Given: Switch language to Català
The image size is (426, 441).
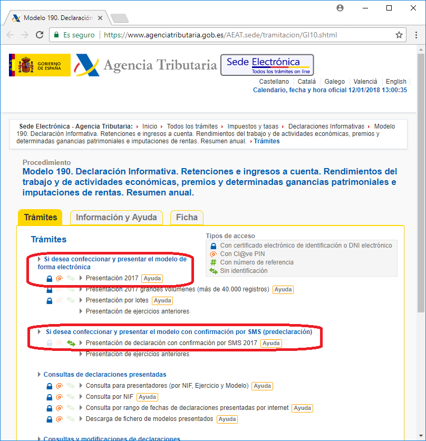Looking at the screenshot, I should (307, 82).
